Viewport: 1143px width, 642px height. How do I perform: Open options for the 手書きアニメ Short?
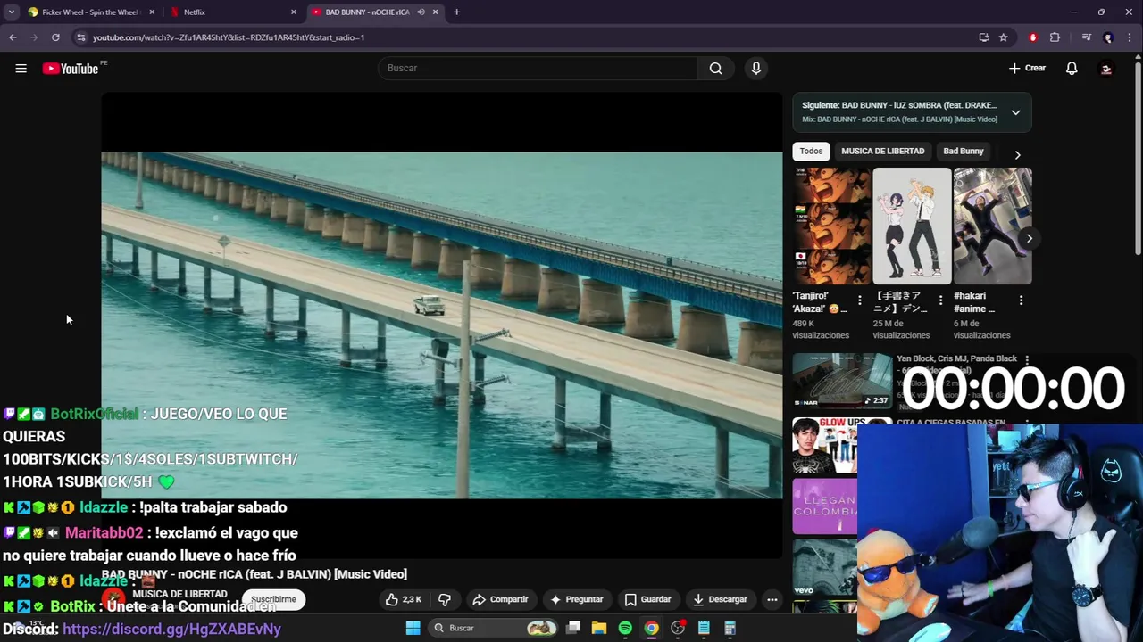tap(940, 300)
